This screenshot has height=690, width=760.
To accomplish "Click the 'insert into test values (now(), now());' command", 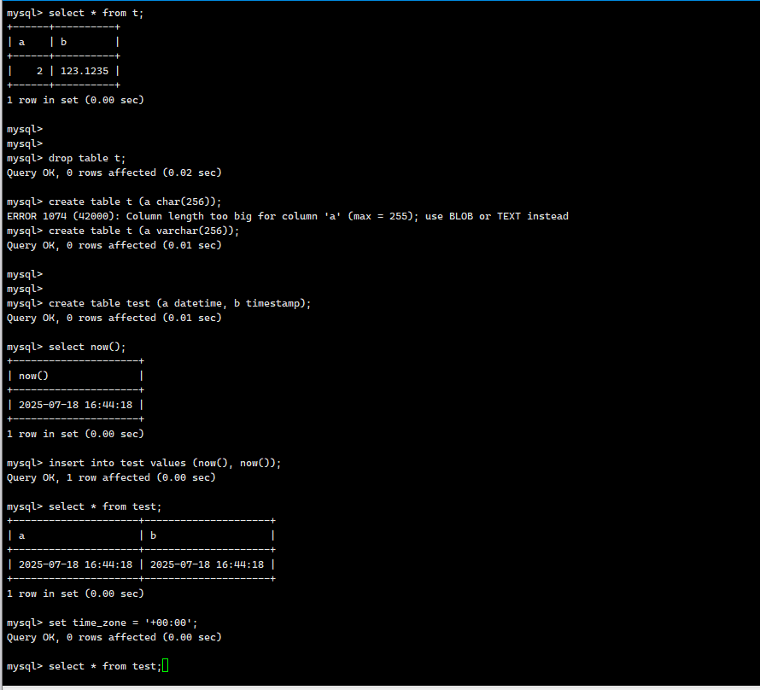I will [x=165, y=463].
